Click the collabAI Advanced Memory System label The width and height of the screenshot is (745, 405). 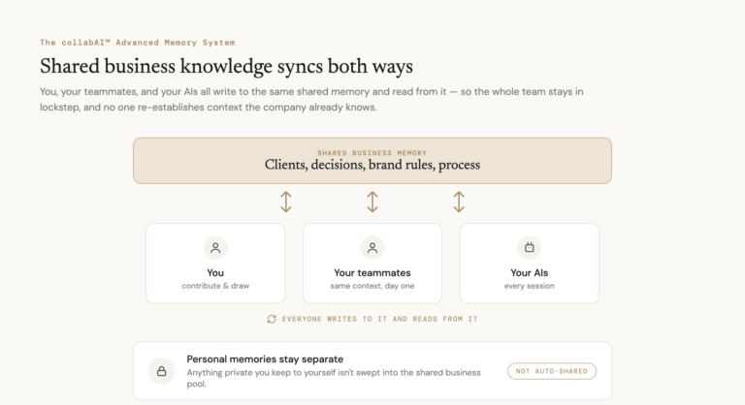[138, 43]
